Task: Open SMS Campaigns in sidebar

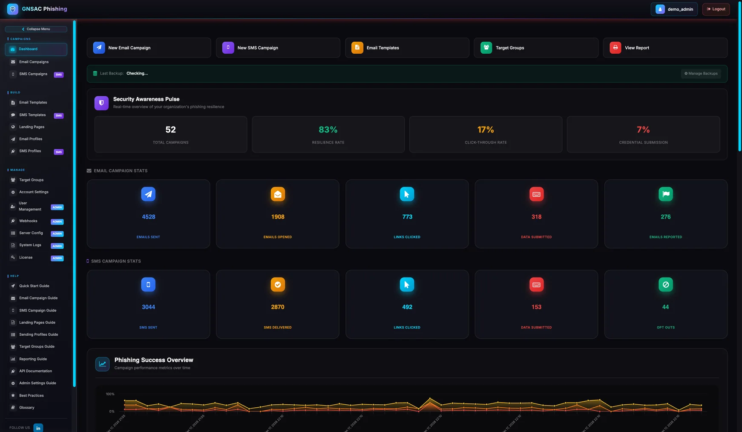Action: click(x=36, y=74)
